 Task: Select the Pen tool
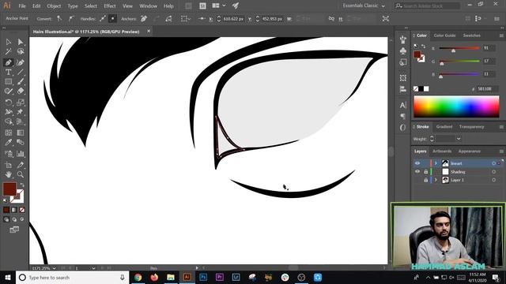9,62
